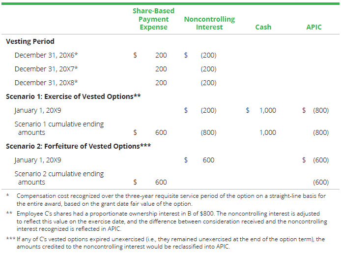Click the Scenario 1 cumulative ending amounts label
The image size is (341, 253).
click(59, 128)
